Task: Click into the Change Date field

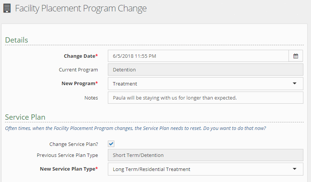Action: [198, 56]
